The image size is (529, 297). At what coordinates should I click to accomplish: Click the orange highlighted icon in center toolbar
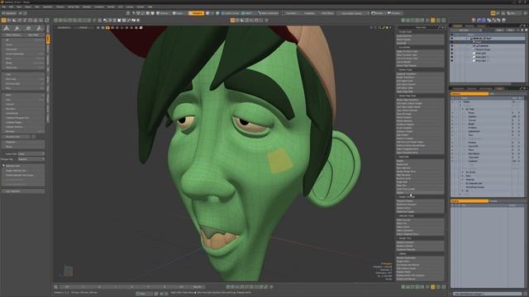[232, 20]
